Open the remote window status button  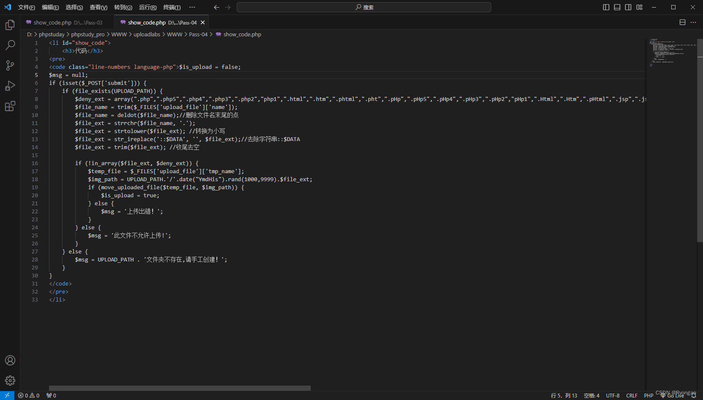7,395
